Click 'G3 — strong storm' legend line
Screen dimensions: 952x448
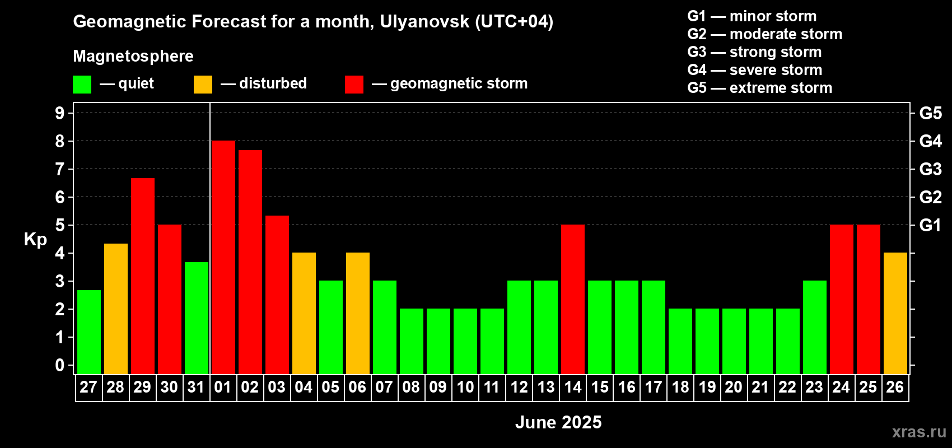click(754, 52)
